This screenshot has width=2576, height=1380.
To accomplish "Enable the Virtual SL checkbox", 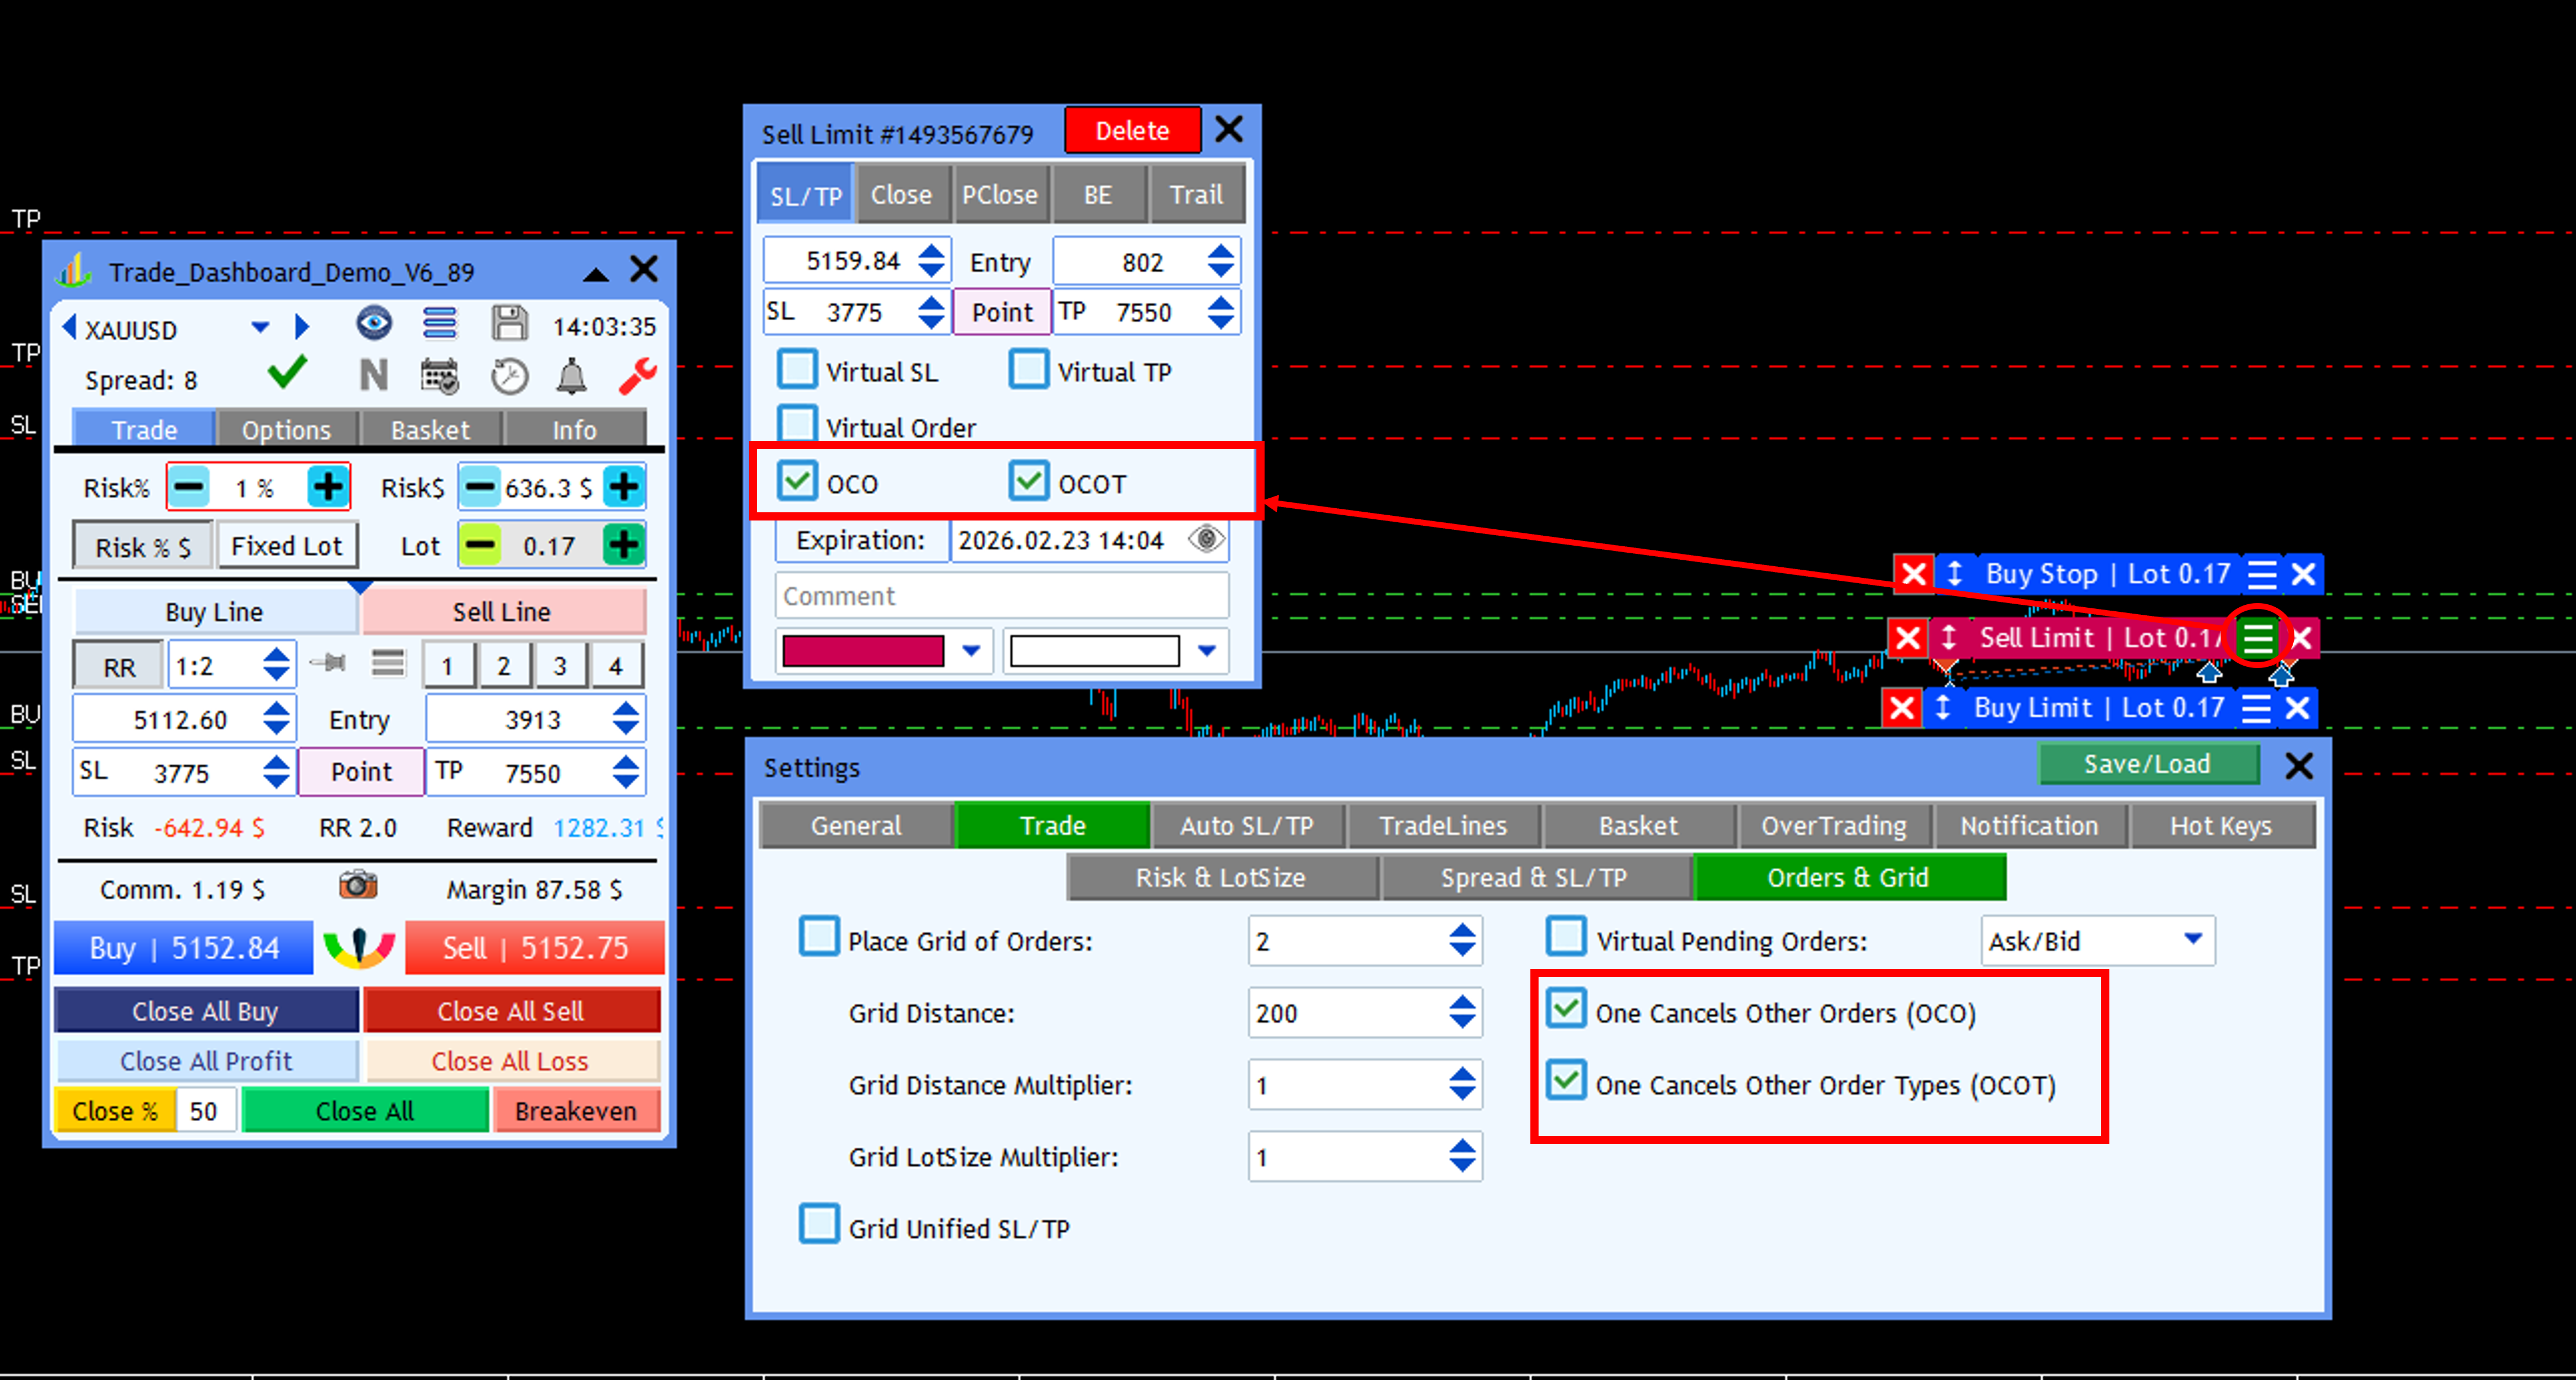I will (797, 369).
